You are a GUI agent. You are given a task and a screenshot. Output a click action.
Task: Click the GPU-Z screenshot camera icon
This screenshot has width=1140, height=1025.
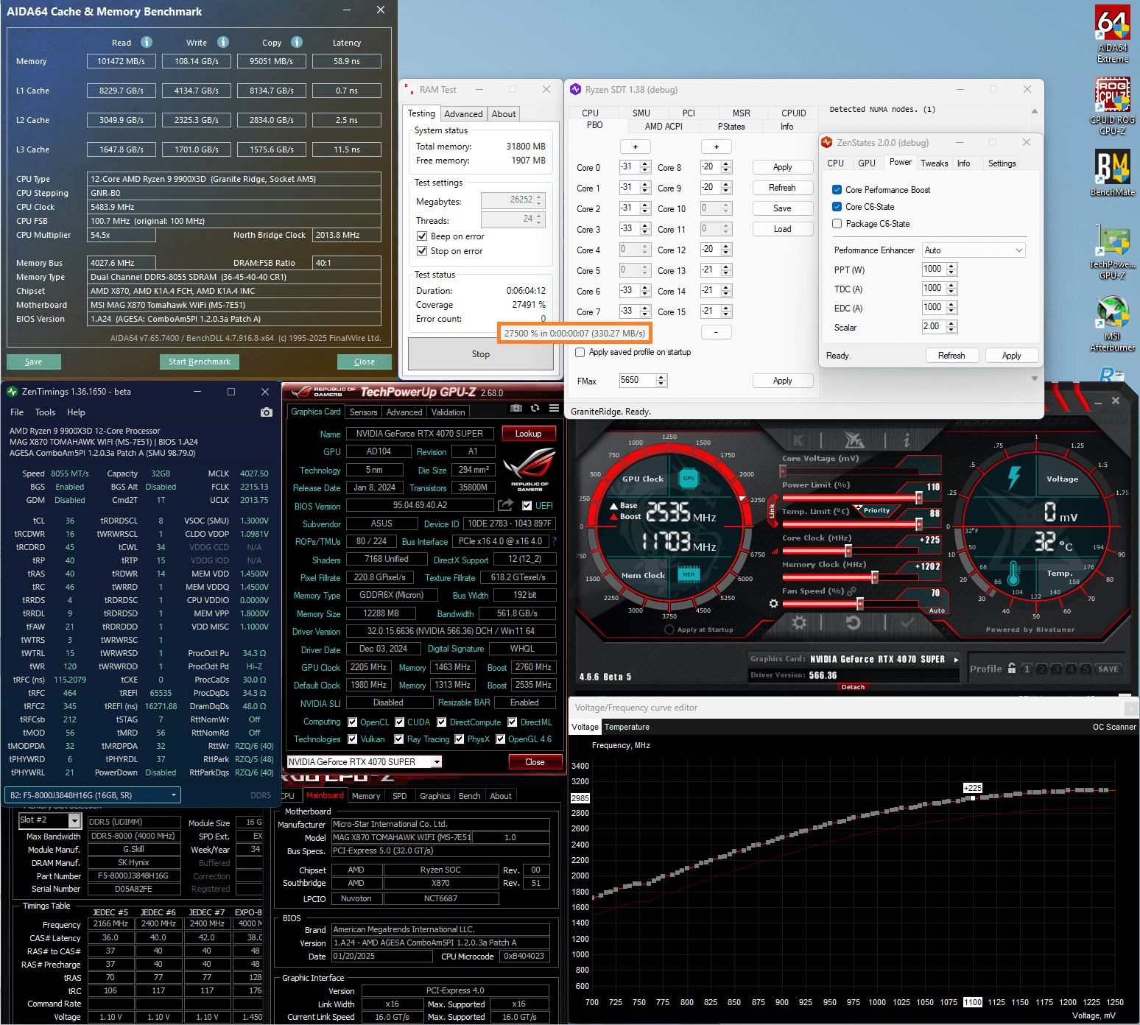pyautogui.click(x=516, y=408)
